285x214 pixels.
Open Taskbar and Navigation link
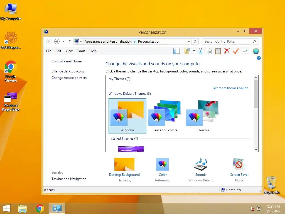[x=69, y=179]
